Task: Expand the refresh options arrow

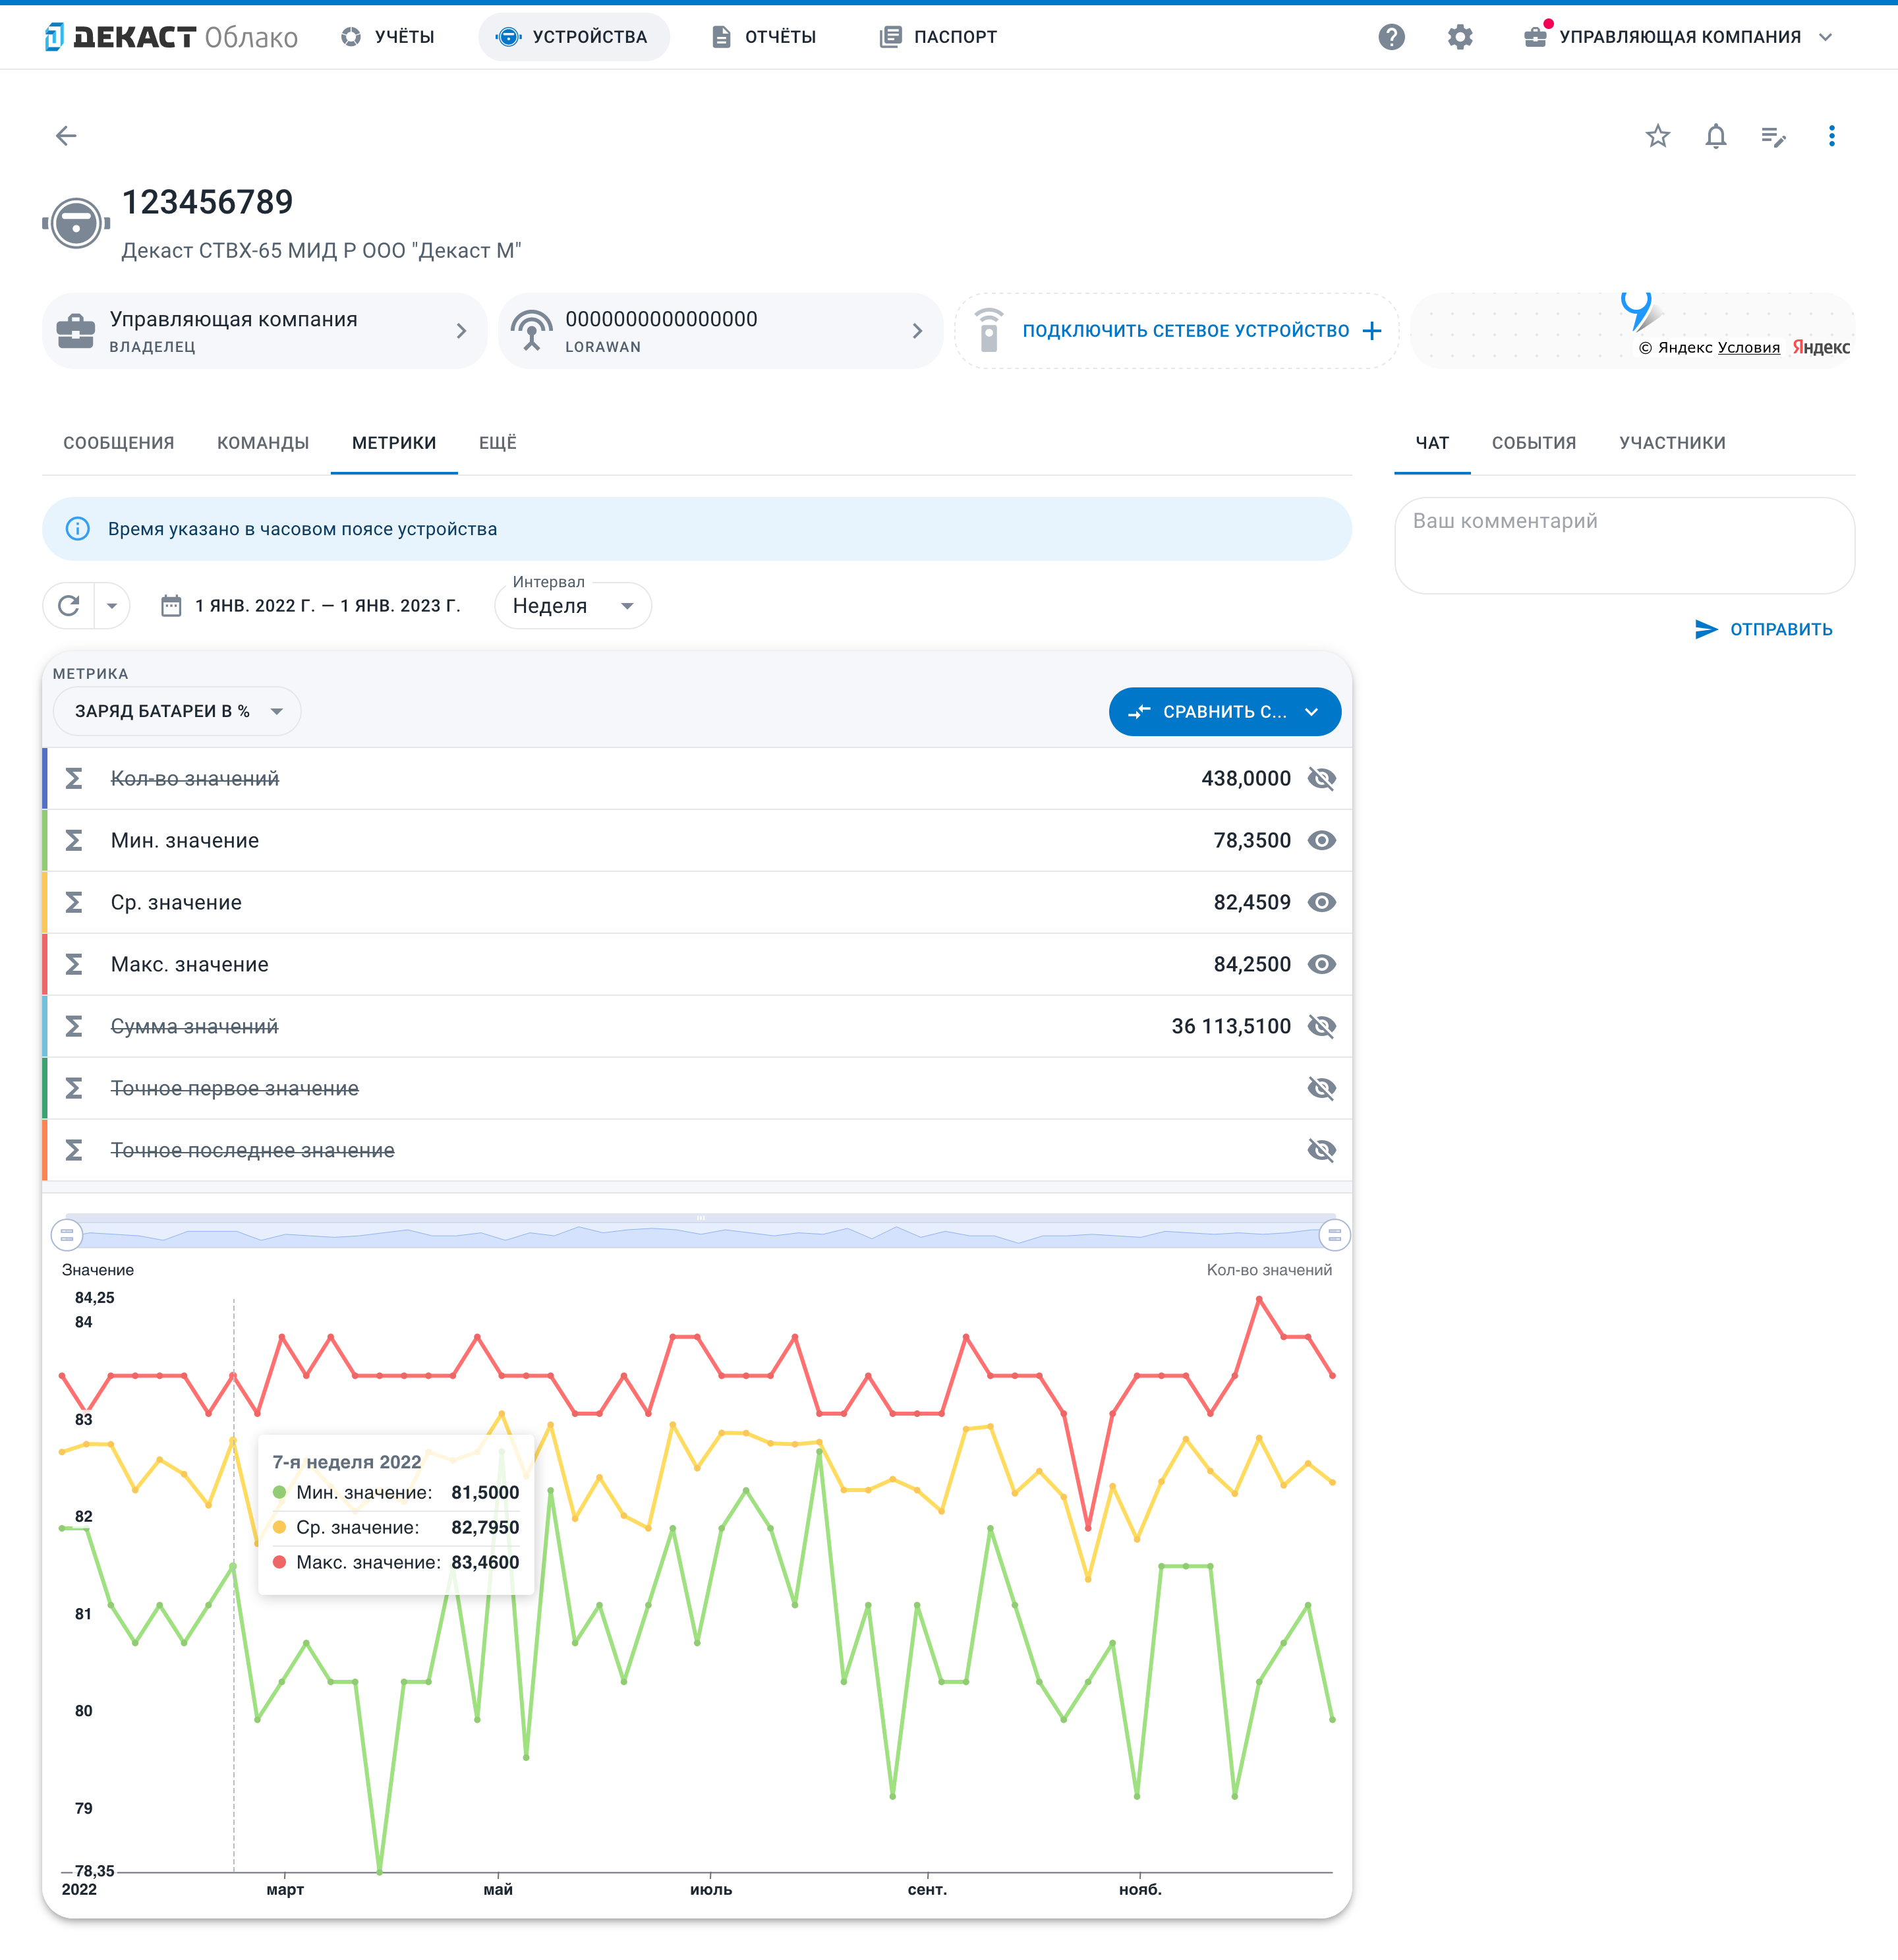Action: point(112,606)
